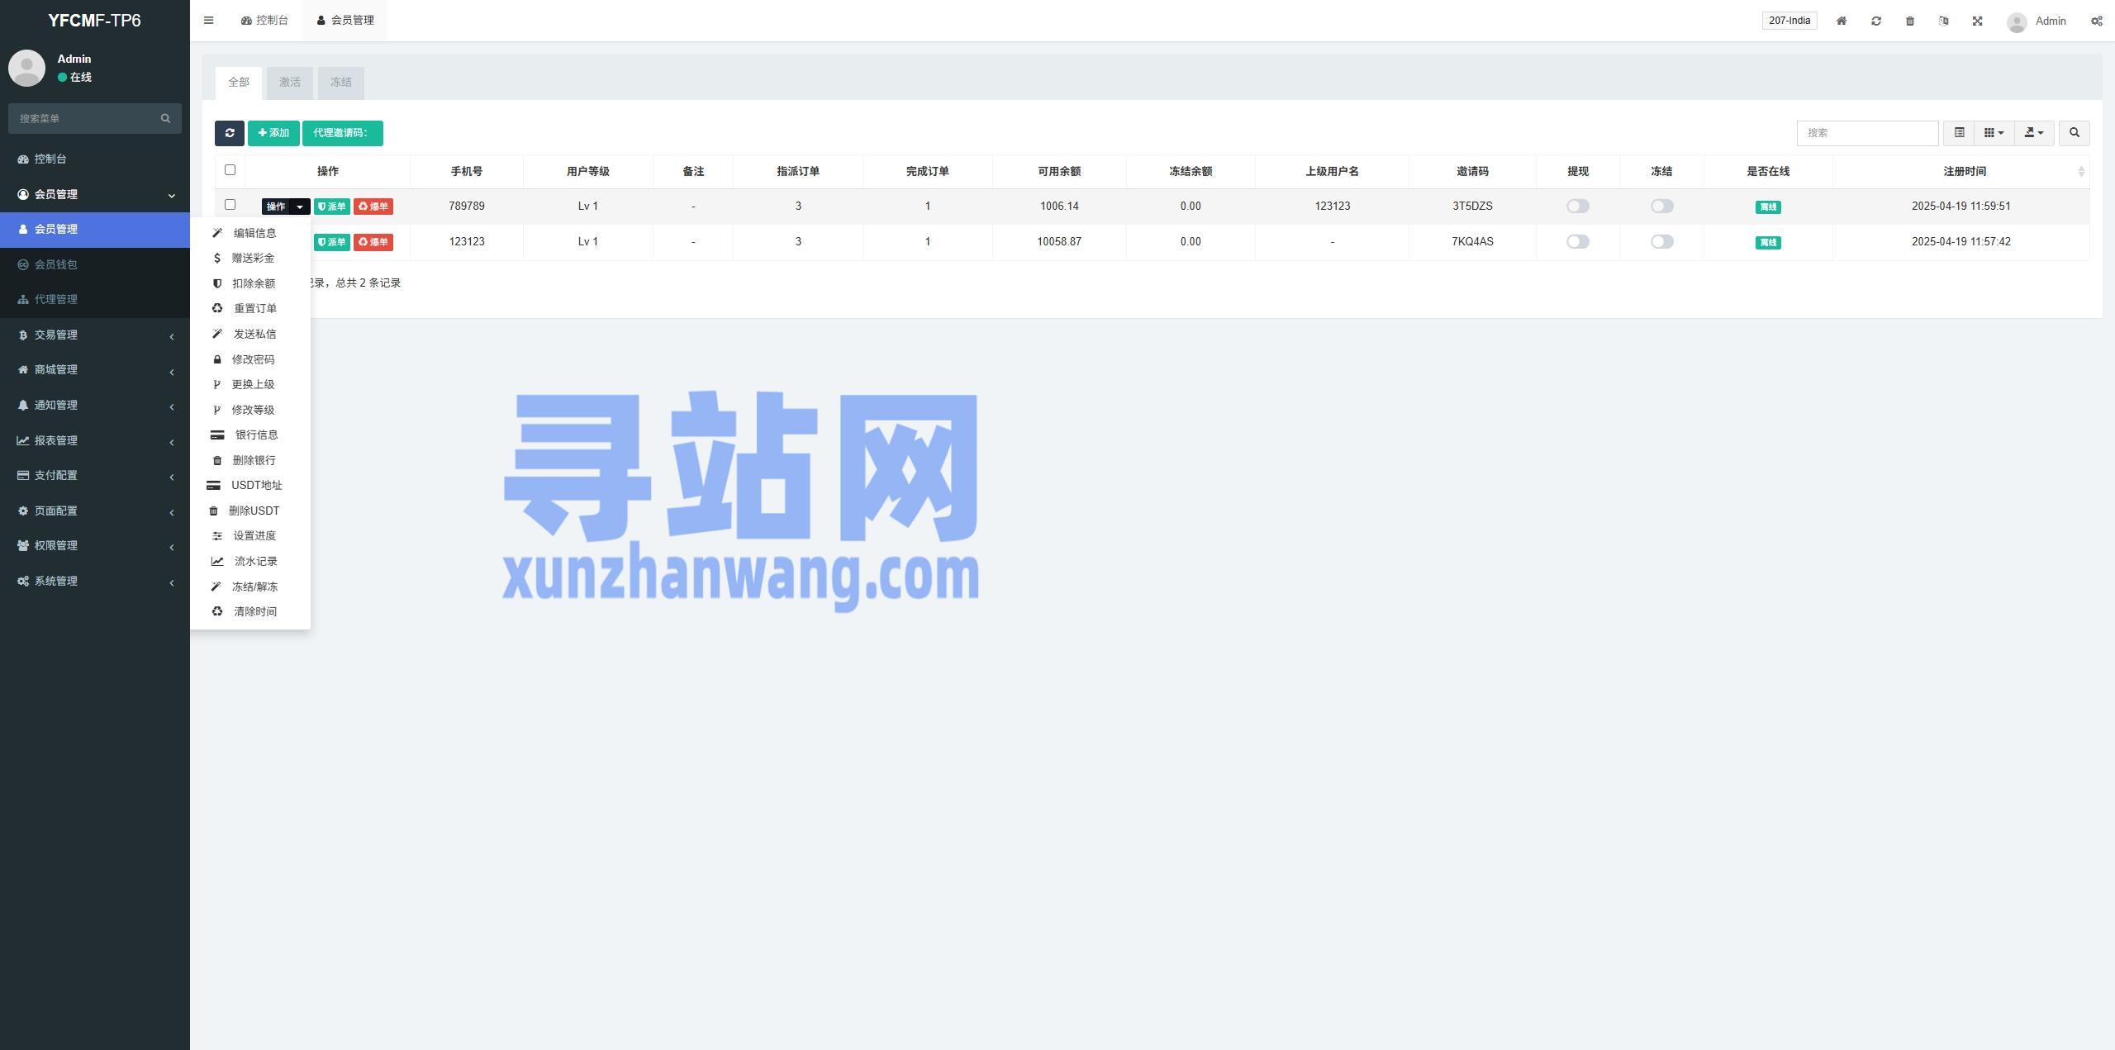Toggle 提现 switch for invite code 7KQ4AS
Viewport: 2115px width, 1050px height.
[x=1578, y=242]
